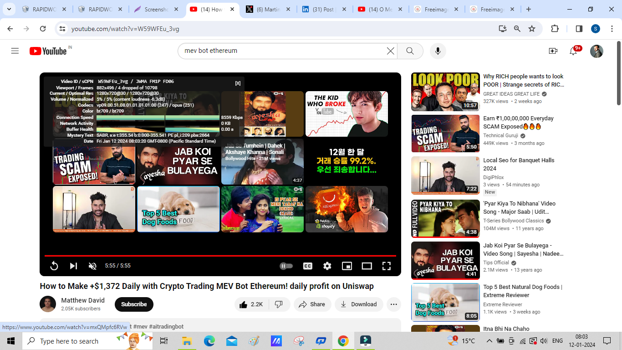Click the #aitradingbot hashtag
This screenshot has height=350, width=622.
[166, 327]
